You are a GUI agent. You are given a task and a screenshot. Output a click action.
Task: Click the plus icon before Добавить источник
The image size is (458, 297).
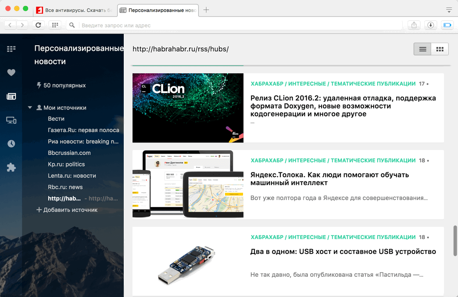39,210
